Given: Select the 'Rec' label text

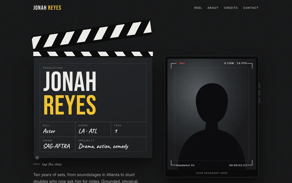Looking at the screenshot, I should [182, 63].
